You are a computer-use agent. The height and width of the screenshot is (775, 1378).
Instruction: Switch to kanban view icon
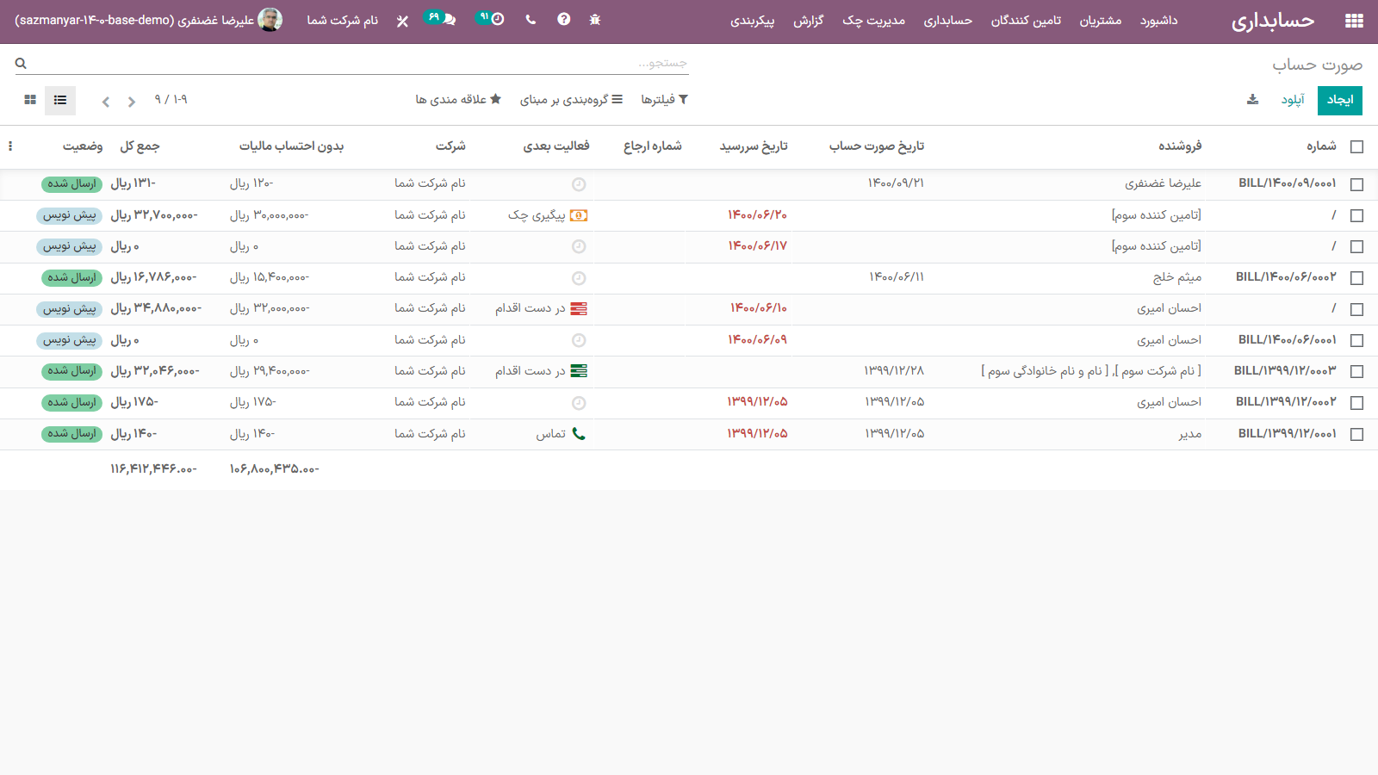click(30, 100)
